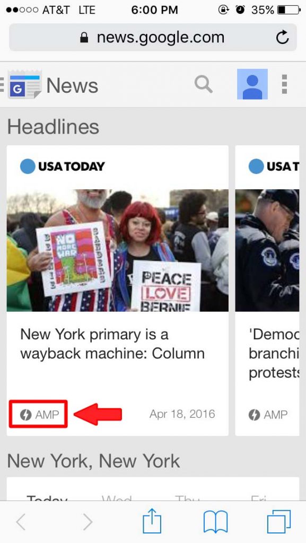This screenshot has height=543, width=306.
Task: Open the hamburger navigation menu beside News logo
Action: (2, 84)
